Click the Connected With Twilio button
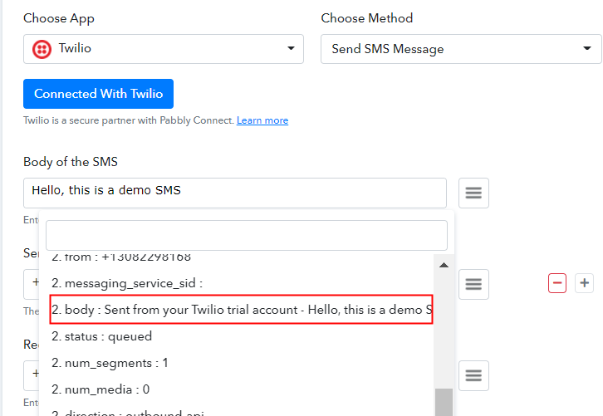This screenshot has width=603, height=416. (x=99, y=94)
